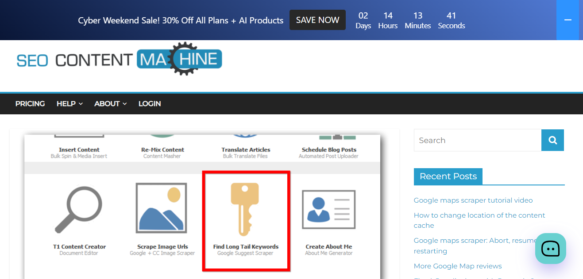Click the T1 Content Creator magnifier icon
The image size is (583, 279).
(x=78, y=210)
